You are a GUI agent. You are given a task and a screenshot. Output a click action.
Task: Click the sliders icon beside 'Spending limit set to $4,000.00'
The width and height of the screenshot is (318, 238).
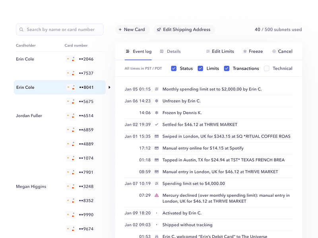coord(157,183)
